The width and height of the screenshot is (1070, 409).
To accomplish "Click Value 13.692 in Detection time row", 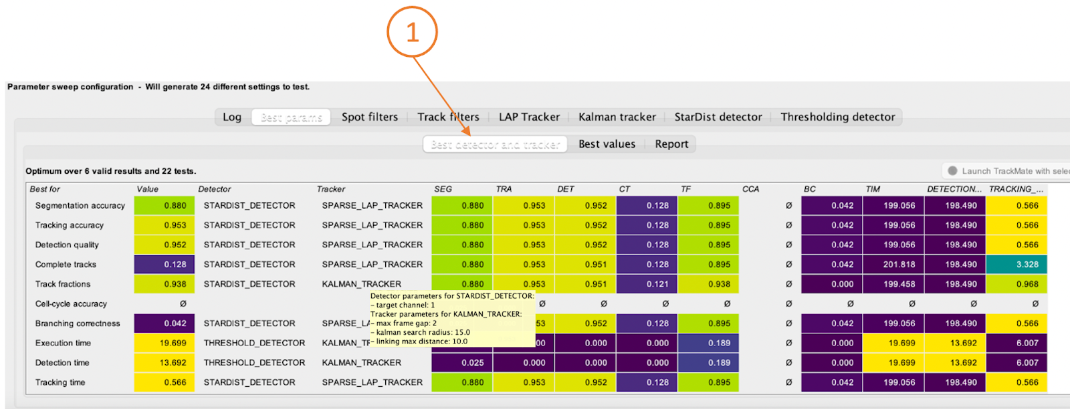I will click(165, 363).
